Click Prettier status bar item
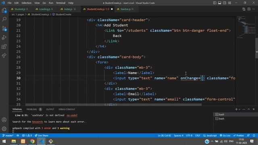Screen dimensions: 258x145 (238, 136)
